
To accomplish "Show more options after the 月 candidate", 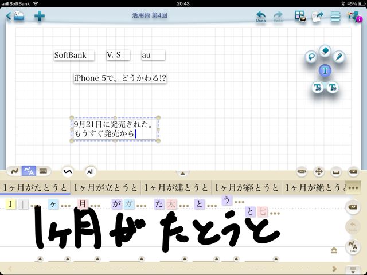I will click(95, 206).
